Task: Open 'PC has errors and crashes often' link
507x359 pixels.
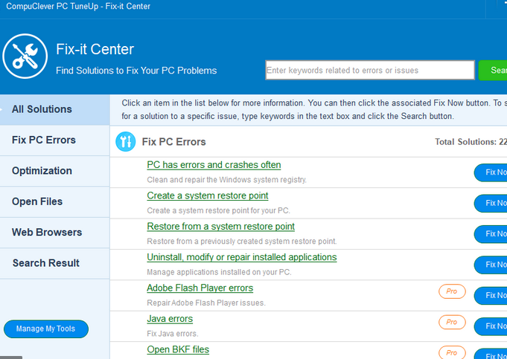Action: [x=214, y=165]
